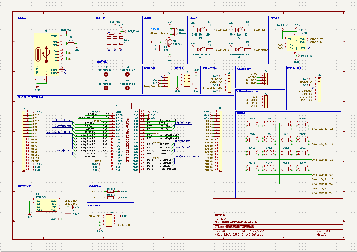Image resolution: width=357 pixels, height=252 pixels.
Task: Click the SPI2{SCK MISO MOSI} bus label
Action: tap(187, 157)
